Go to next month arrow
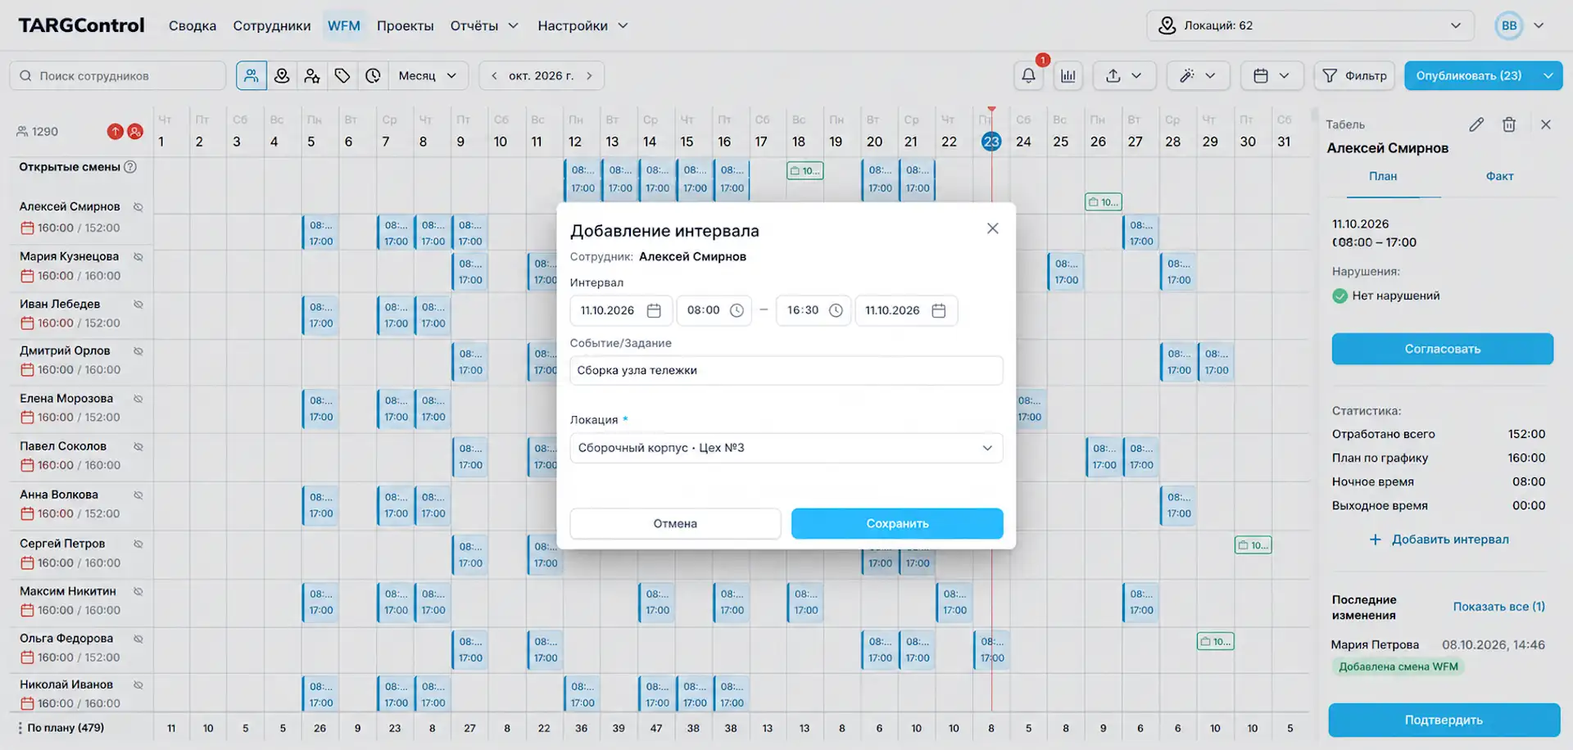This screenshot has height=750, width=1573. coord(589,75)
